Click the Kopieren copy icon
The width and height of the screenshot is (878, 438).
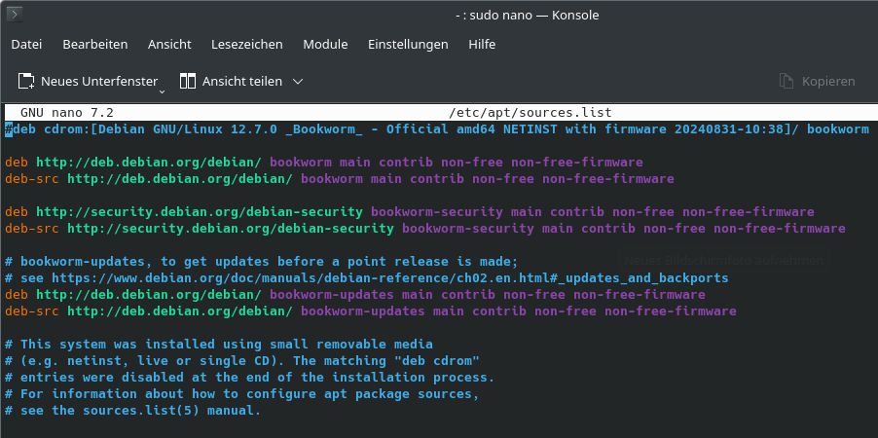click(787, 81)
